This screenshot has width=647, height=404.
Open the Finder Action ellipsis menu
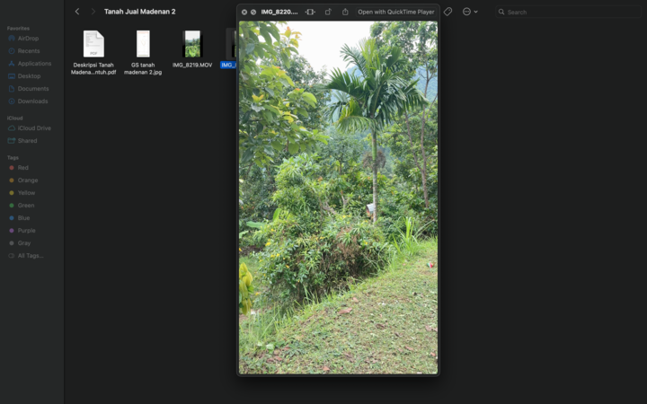click(470, 12)
